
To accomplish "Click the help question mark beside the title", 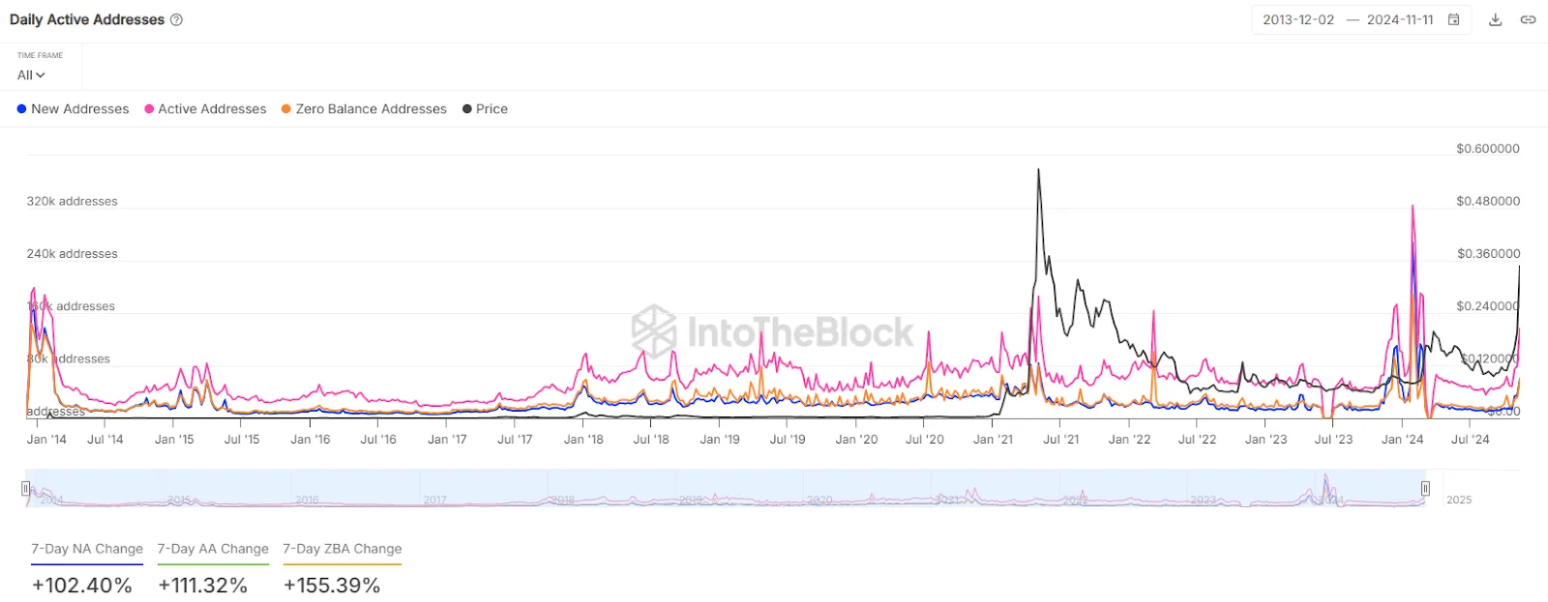I will tap(178, 18).
